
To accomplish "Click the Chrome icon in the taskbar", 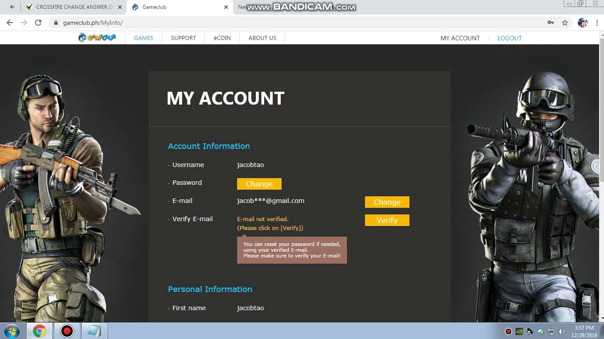I will 39,331.
